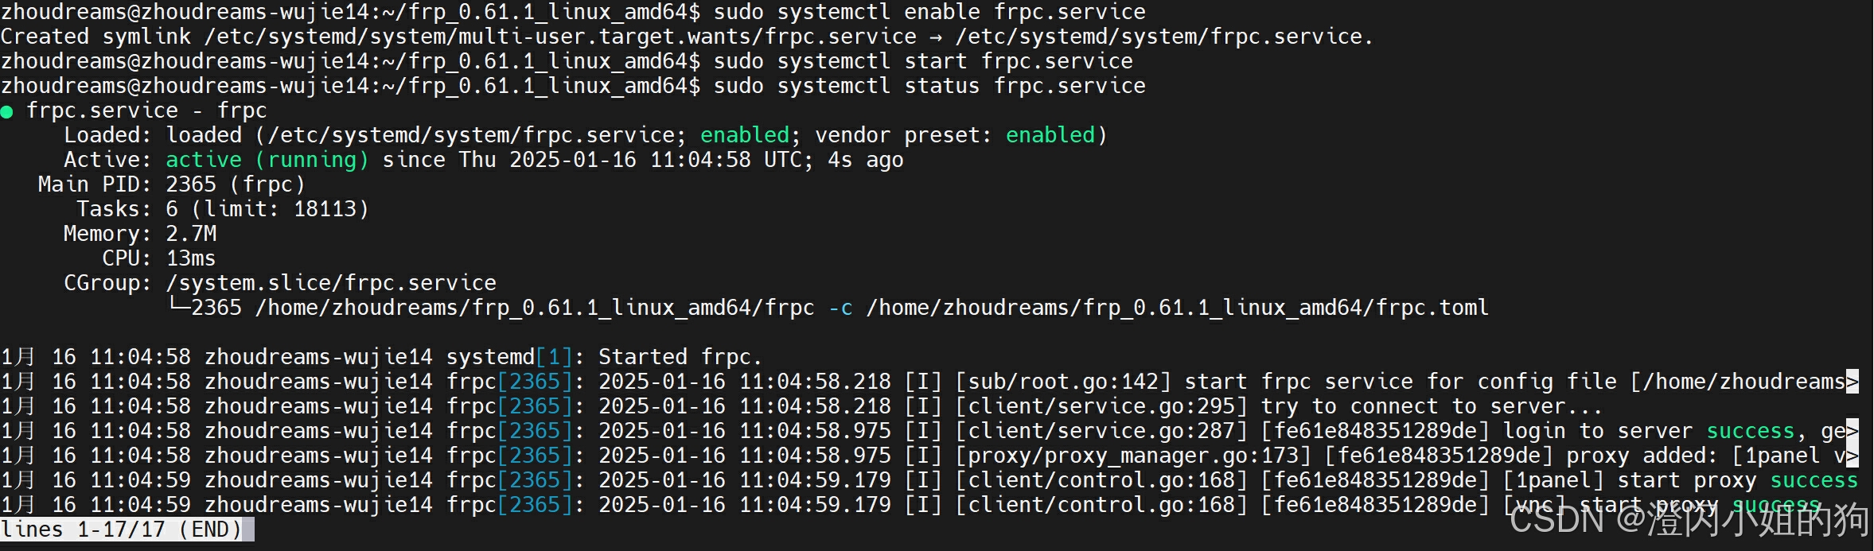Click the truncation marker after login success line
This screenshot has width=1874, height=551.
tap(1853, 431)
